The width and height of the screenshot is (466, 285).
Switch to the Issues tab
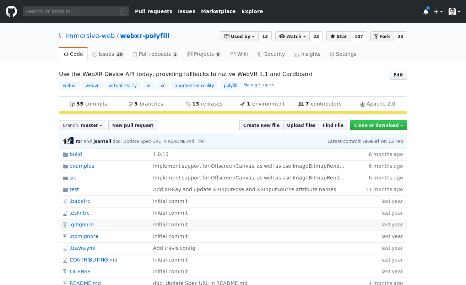click(108, 54)
